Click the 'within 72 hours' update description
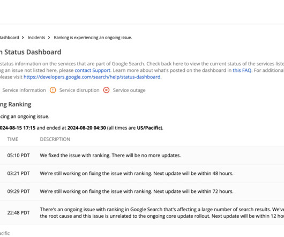 (137, 191)
